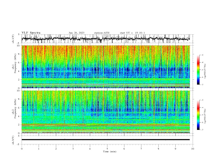Click the ch.2 spectrogram color bar
The height and width of the screenshot is (167, 217).
(x=198, y=115)
